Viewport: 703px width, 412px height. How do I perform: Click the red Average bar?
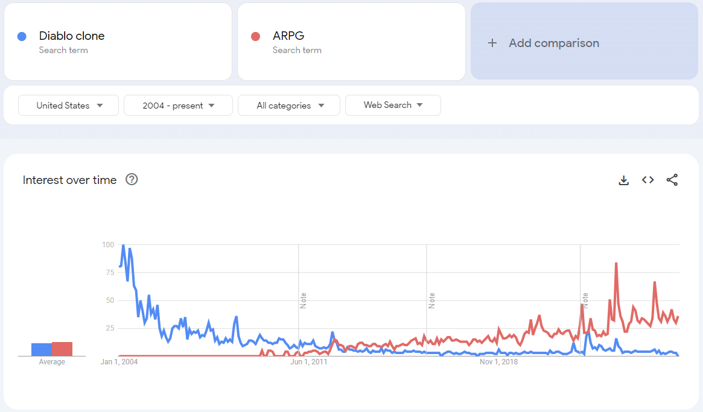point(62,349)
